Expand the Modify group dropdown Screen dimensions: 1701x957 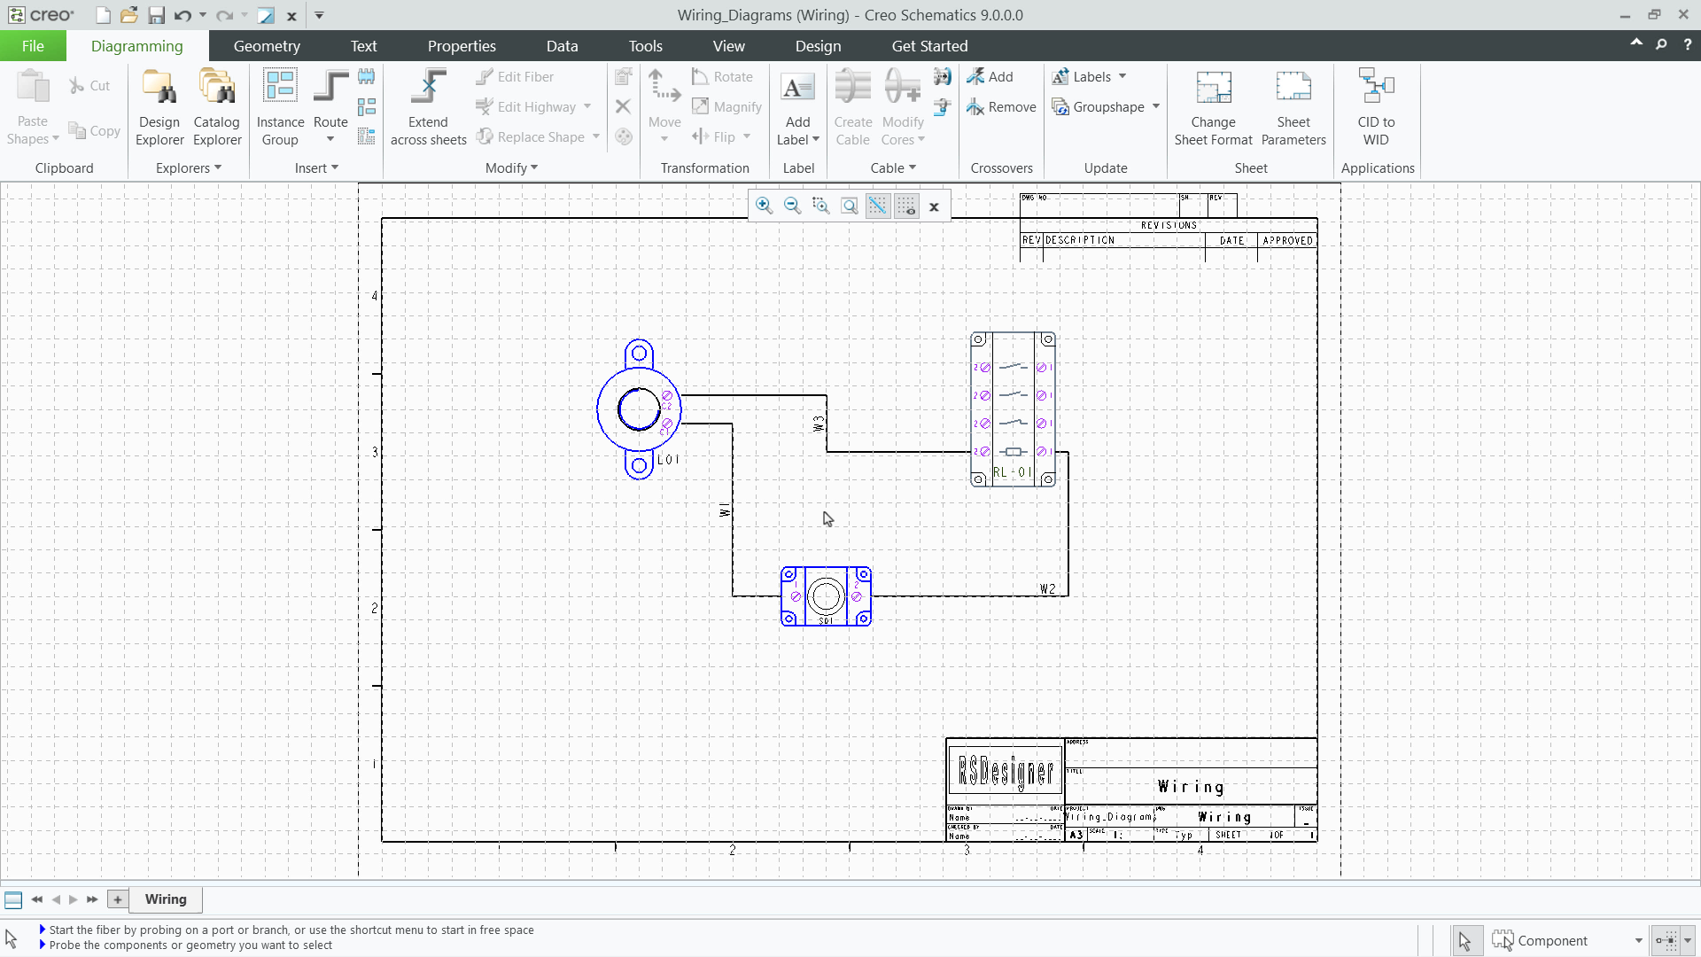click(x=511, y=168)
